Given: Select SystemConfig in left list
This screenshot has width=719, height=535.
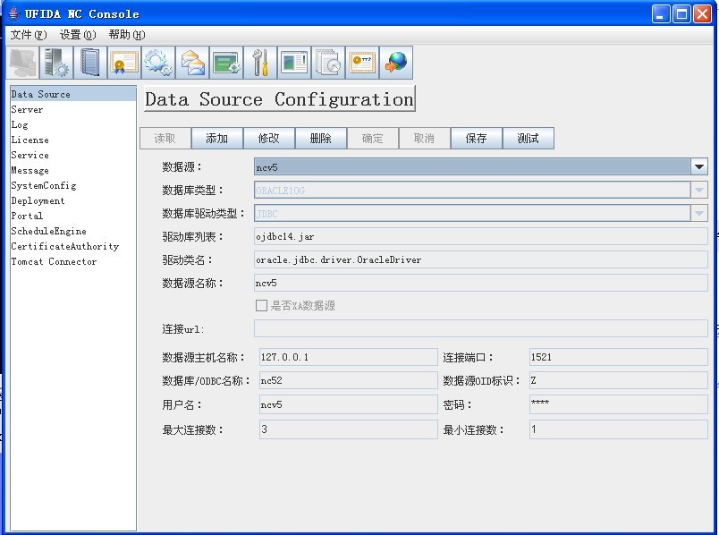Looking at the screenshot, I should pos(73,185).
